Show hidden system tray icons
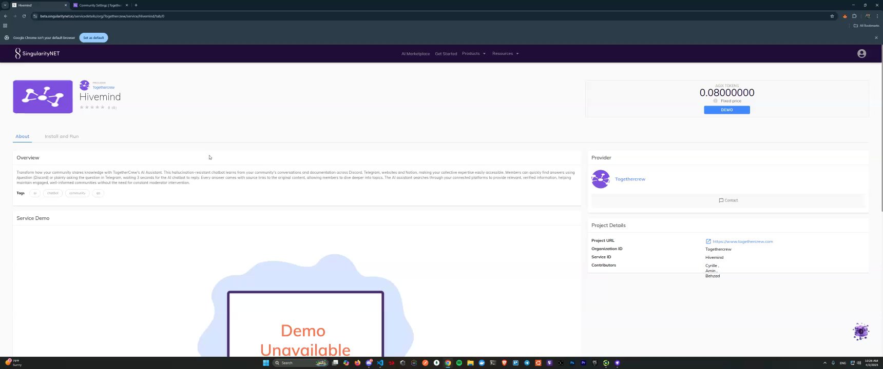This screenshot has width=883, height=369. 825,363
